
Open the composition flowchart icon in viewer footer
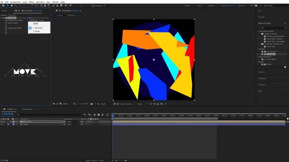(x=158, y=104)
